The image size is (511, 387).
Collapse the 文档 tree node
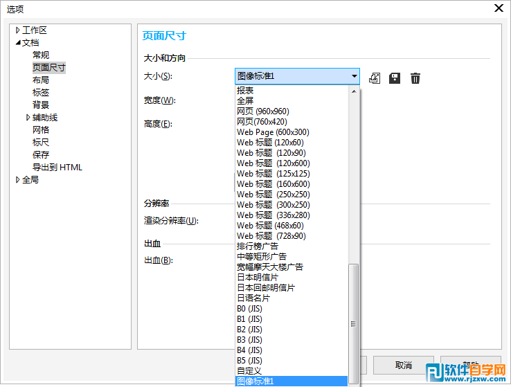pyautogui.click(x=18, y=43)
